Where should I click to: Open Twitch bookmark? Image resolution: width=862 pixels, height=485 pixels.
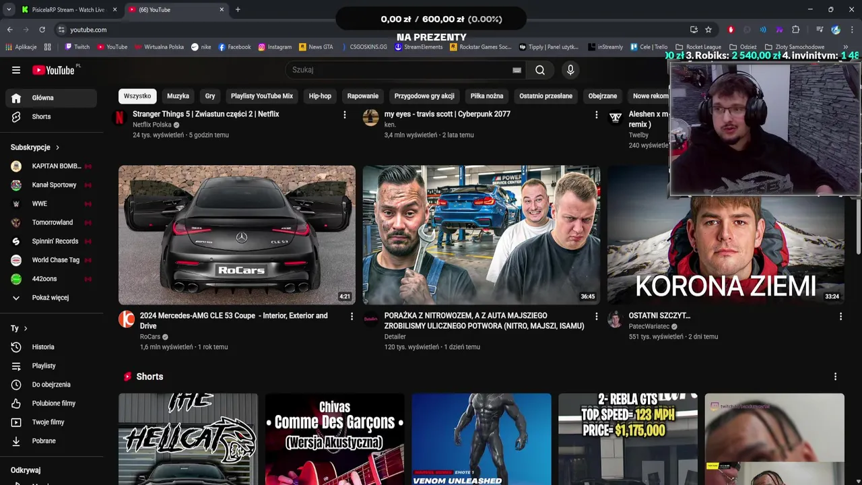tap(77, 47)
